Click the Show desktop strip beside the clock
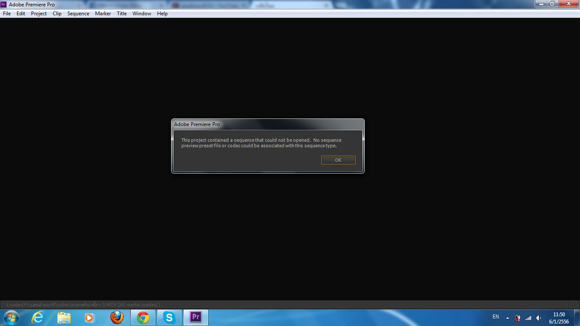 (x=577, y=318)
